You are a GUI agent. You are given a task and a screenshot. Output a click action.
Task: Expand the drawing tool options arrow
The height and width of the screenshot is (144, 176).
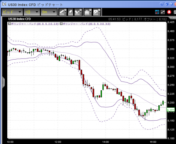[66, 12]
